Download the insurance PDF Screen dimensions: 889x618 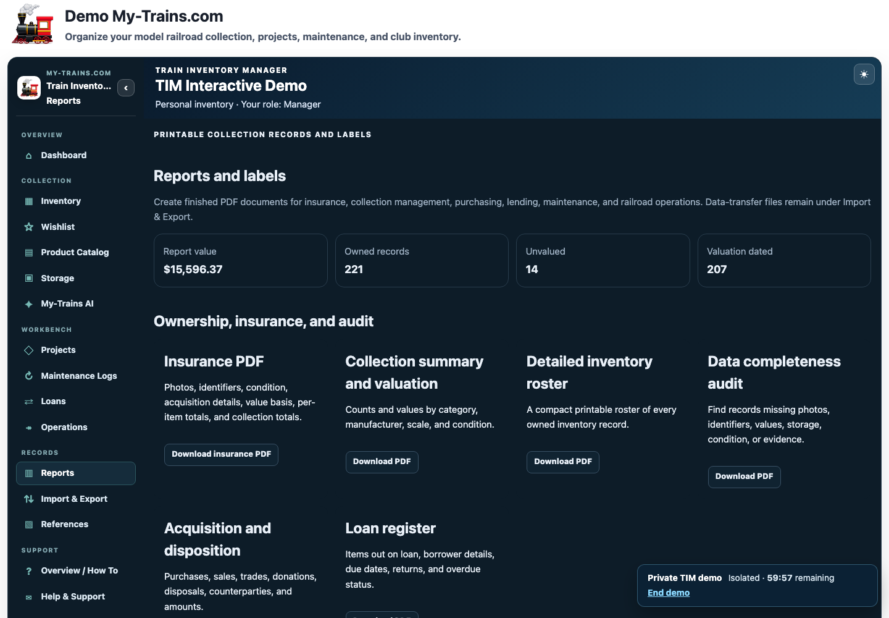[221, 454]
